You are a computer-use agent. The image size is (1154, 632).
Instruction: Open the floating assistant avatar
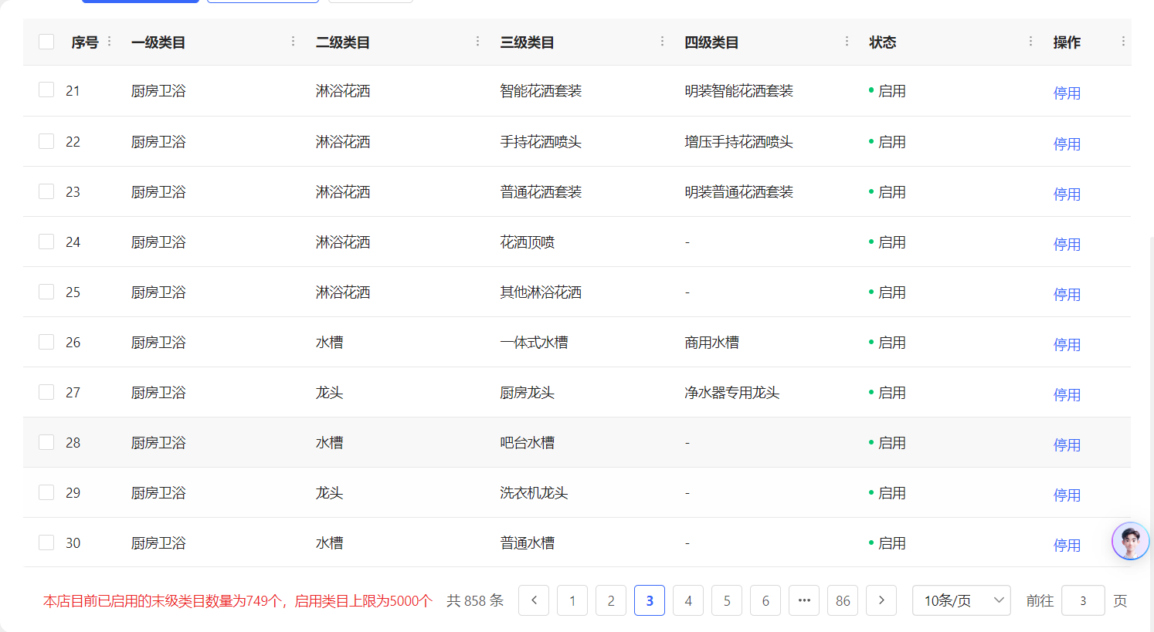[x=1130, y=541]
